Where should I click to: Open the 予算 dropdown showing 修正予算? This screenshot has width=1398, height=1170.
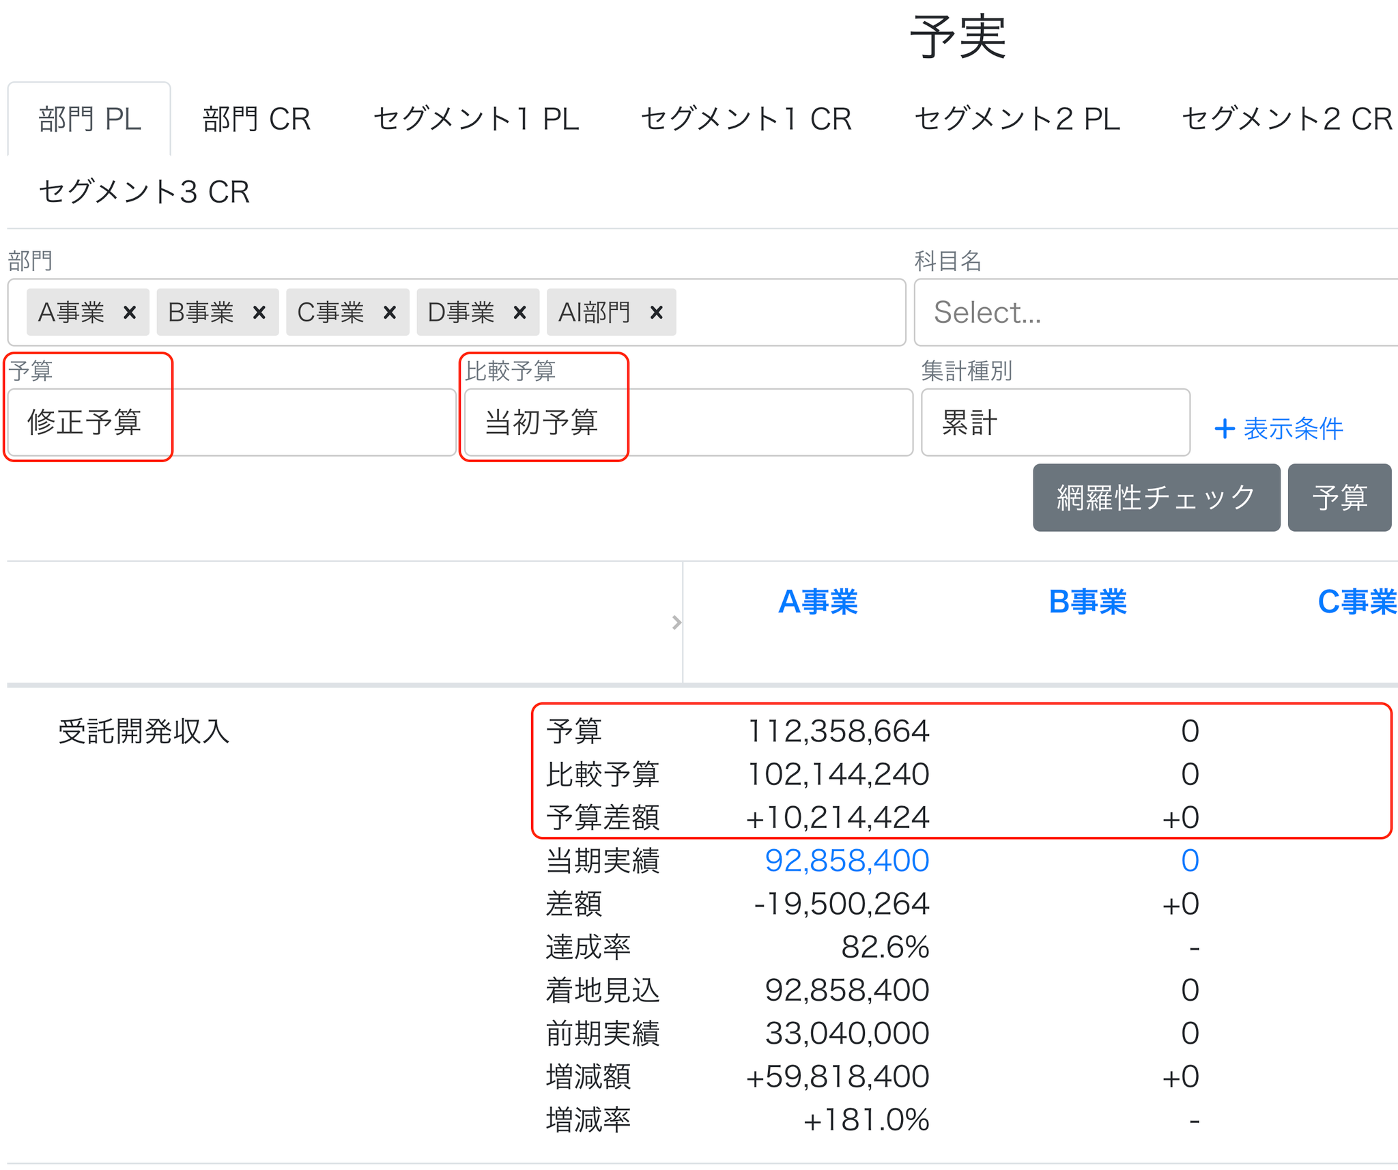click(232, 423)
